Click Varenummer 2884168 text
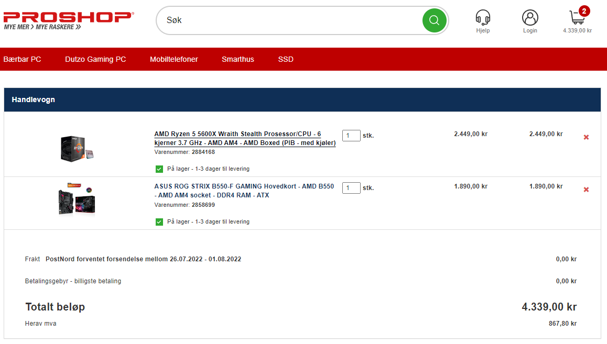The image size is (607, 344). (x=185, y=152)
